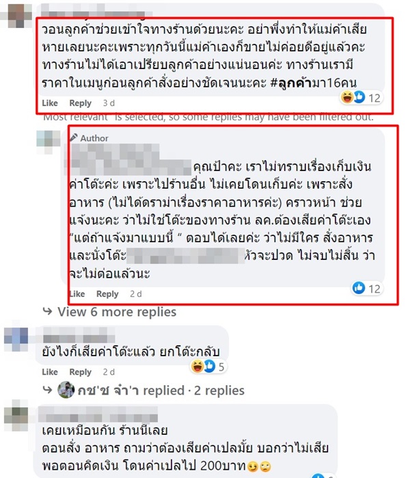Like the first comment posted 3 d ago

(50, 103)
